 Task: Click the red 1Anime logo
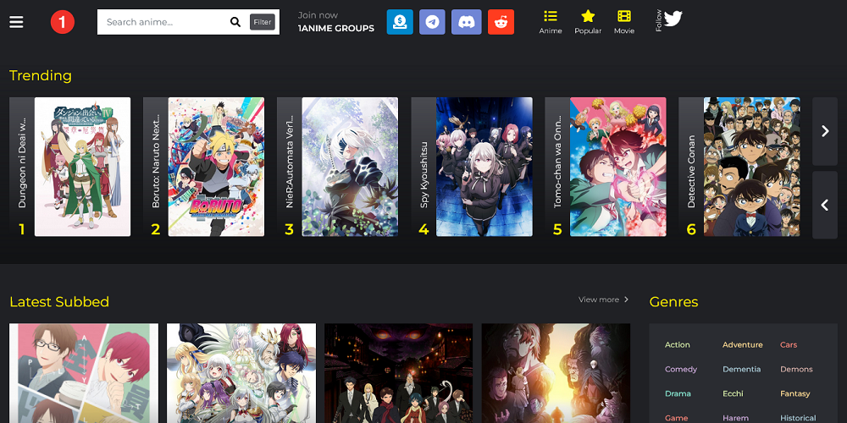[x=63, y=22]
